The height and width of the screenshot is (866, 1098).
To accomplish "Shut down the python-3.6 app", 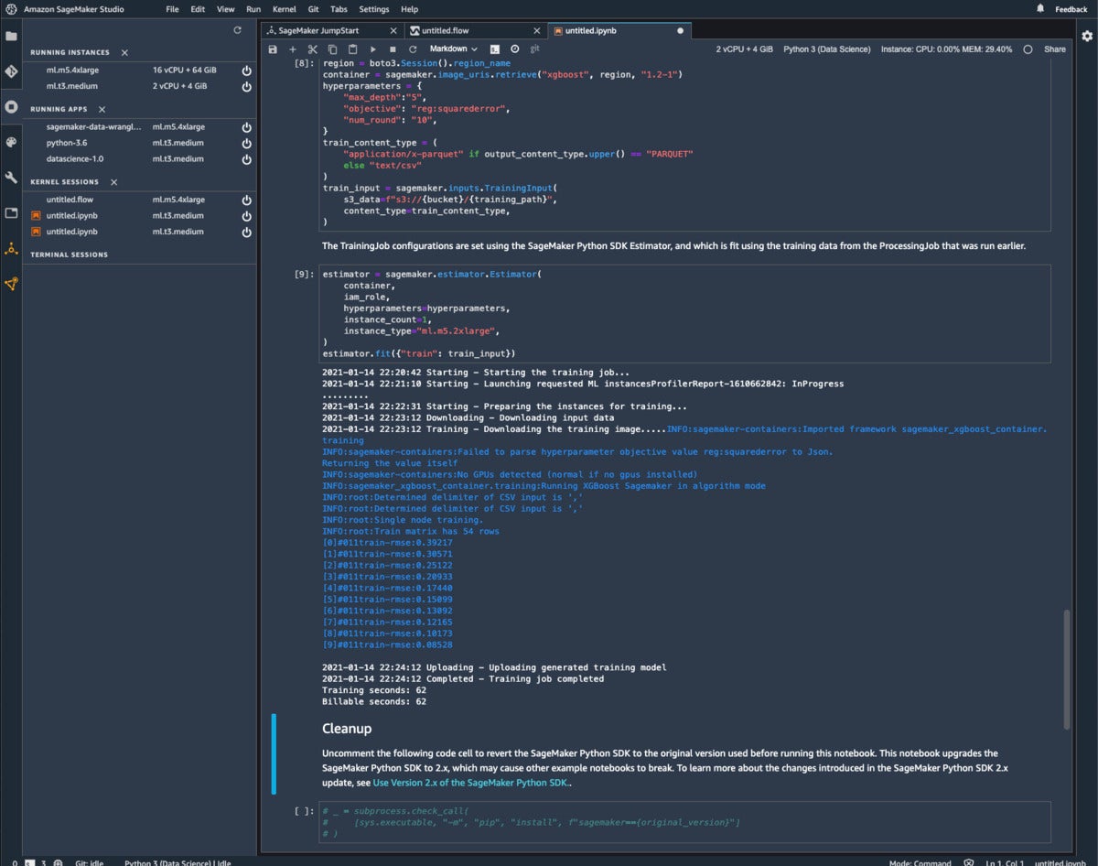I will click(x=246, y=144).
